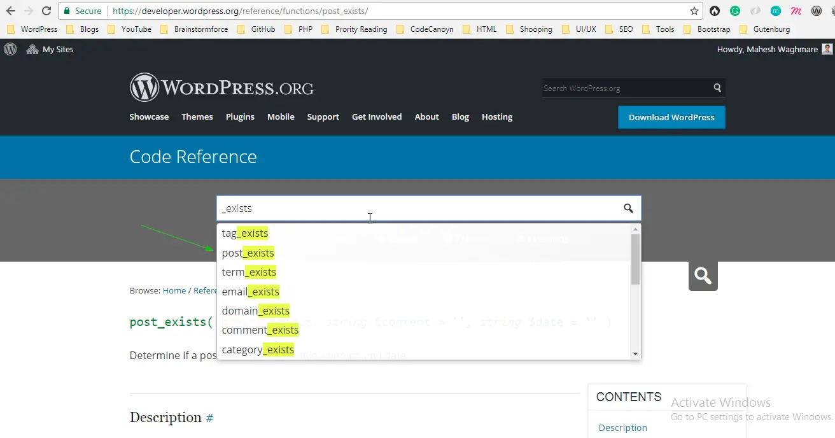Open the black flame extension icon
The width and height of the screenshot is (835, 438).
(x=715, y=11)
